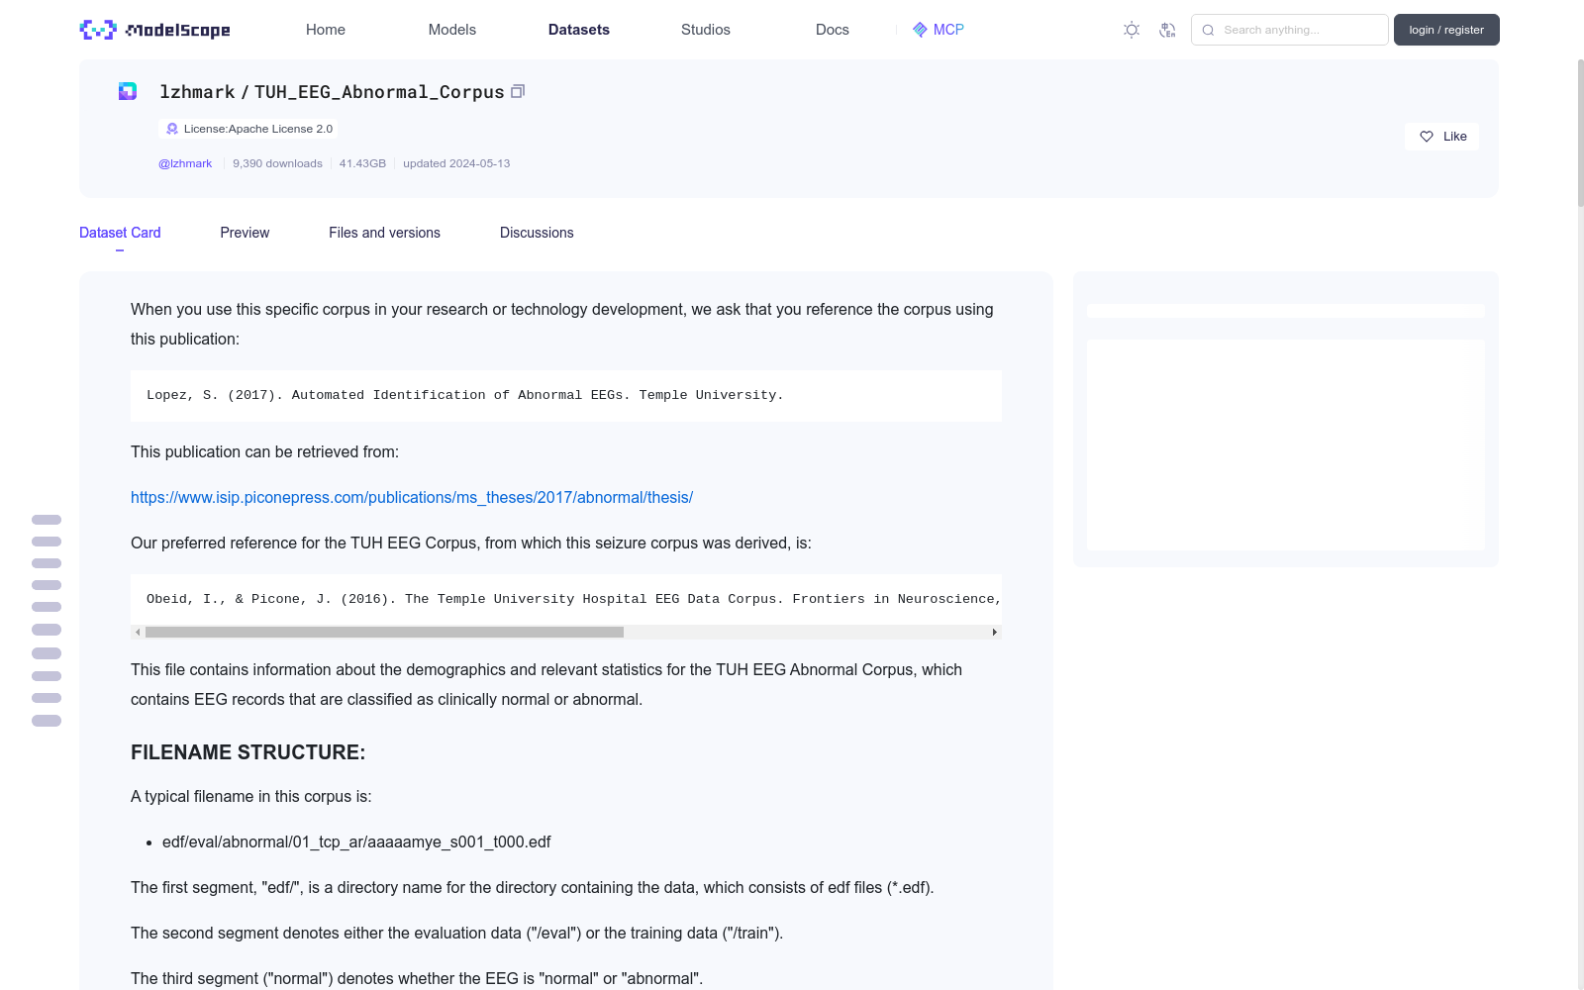This screenshot has width=1584, height=990.
Task: Open the ModelScope logo home link
Action: click(x=154, y=30)
